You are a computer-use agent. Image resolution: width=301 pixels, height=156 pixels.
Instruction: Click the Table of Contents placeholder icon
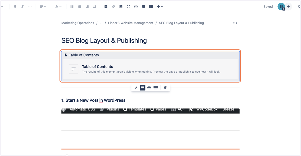73,69
